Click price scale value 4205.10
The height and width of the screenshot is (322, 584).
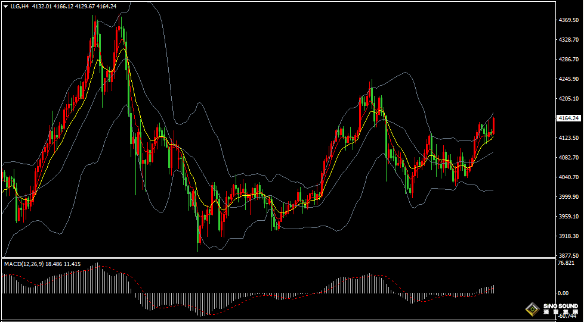pyautogui.click(x=568, y=99)
